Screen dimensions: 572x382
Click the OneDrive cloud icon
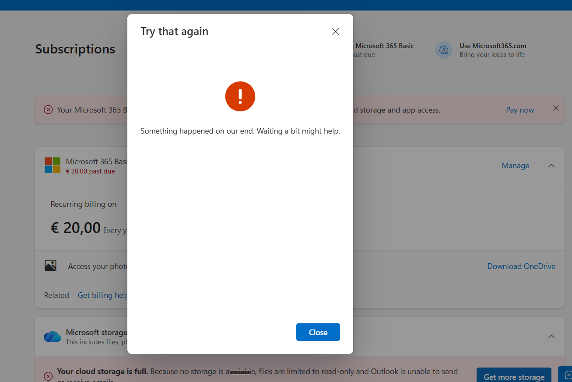53,336
